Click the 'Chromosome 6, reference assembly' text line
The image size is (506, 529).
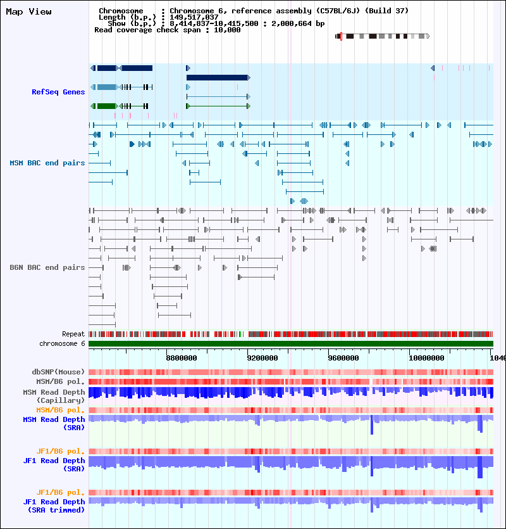tap(254, 11)
